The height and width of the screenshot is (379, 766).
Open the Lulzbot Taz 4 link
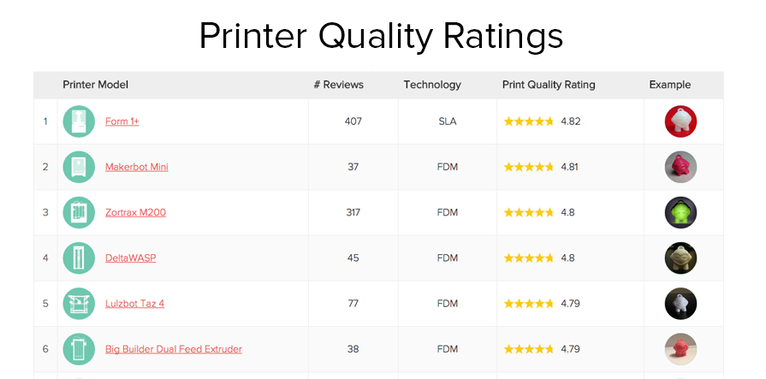coord(134,304)
